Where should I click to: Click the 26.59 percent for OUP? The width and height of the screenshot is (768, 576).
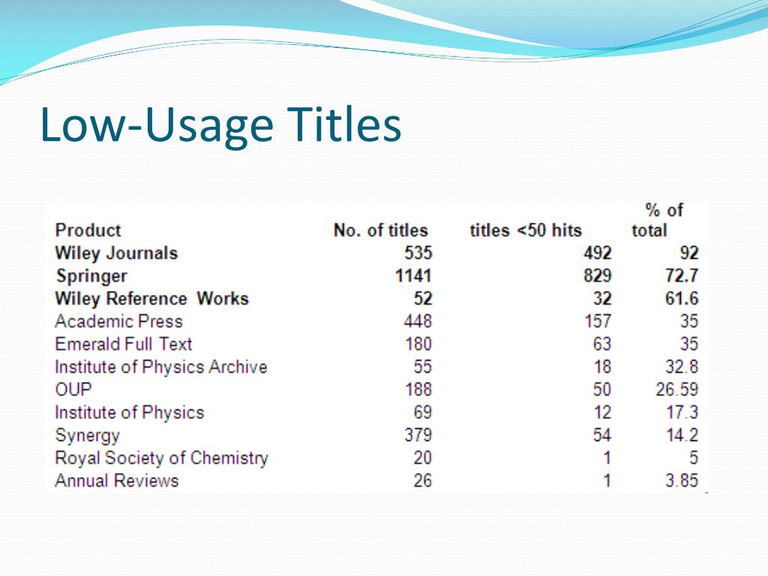tap(677, 390)
